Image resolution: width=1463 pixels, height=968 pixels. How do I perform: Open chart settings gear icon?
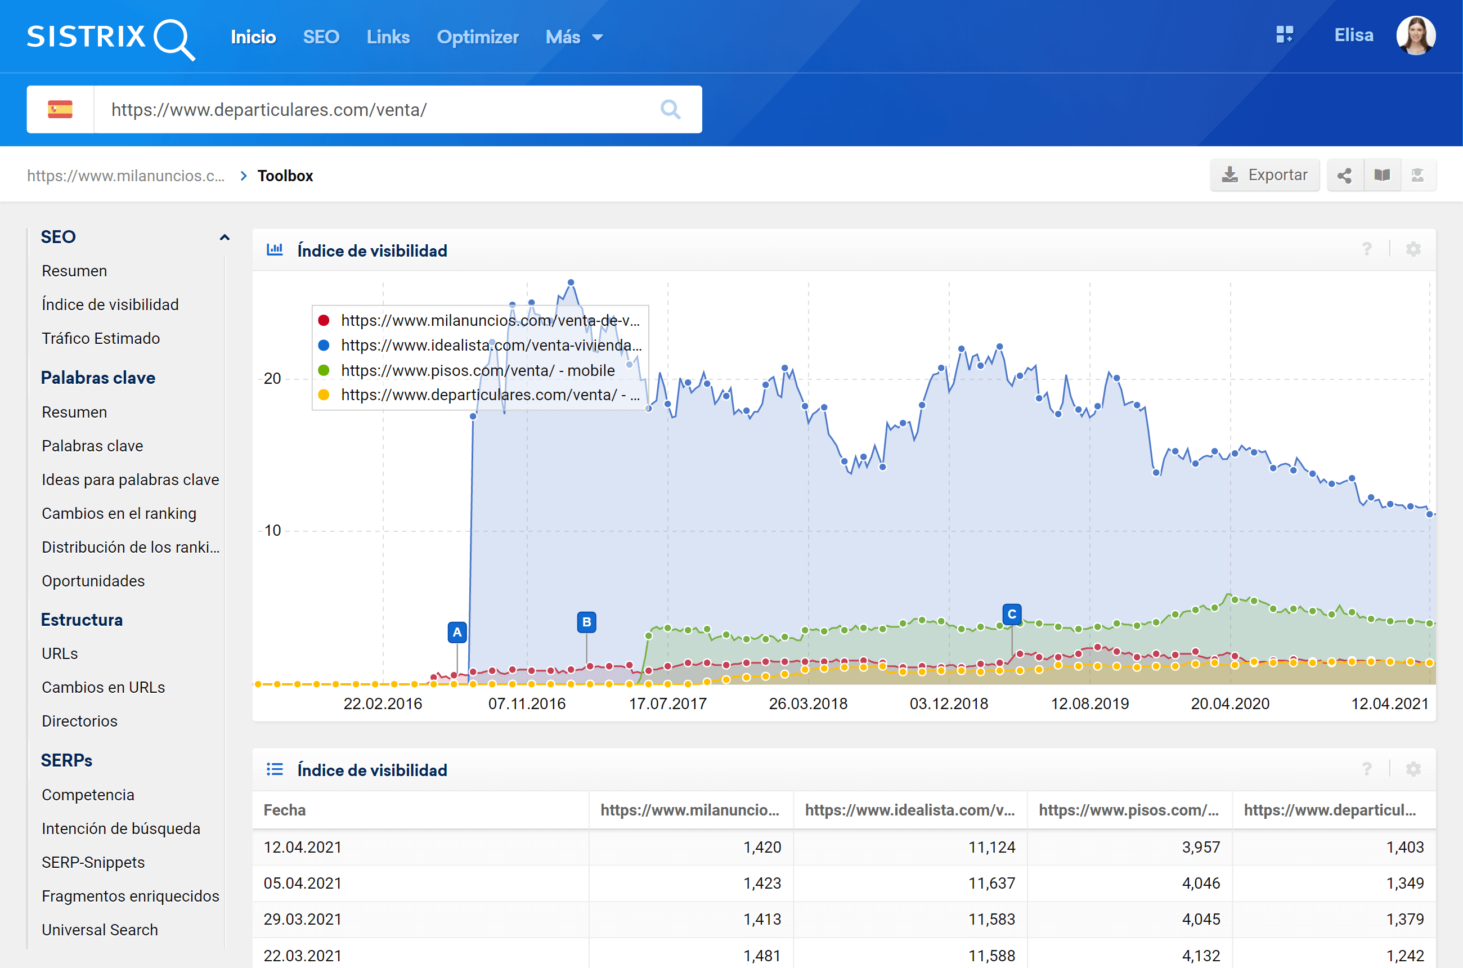tap(1413, 249)
